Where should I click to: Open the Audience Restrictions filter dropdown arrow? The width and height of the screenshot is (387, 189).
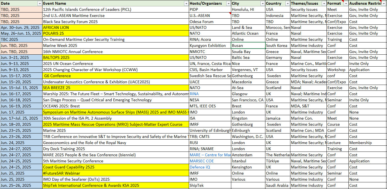(x=384, y=3)
